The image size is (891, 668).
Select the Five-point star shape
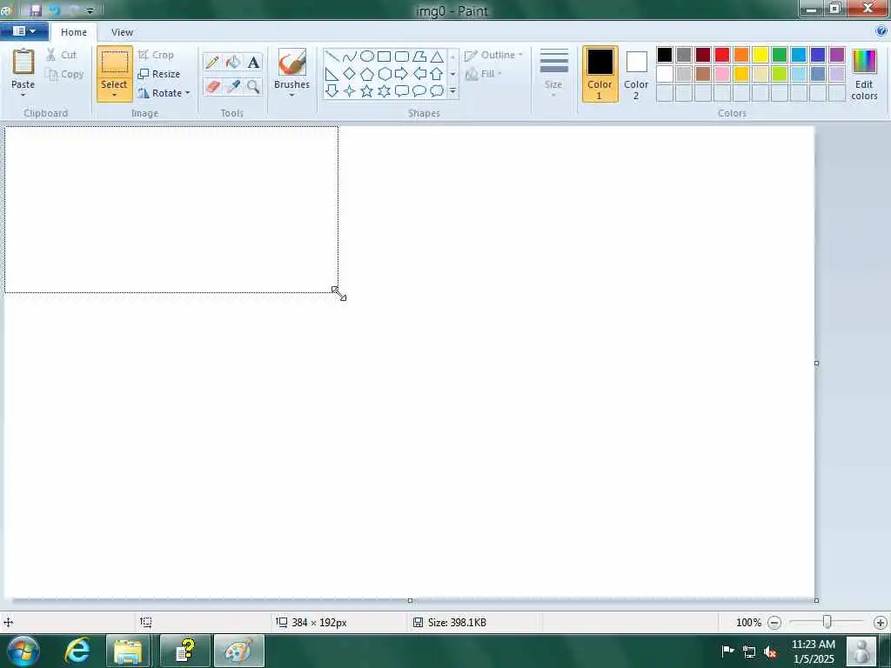point(367,90)
